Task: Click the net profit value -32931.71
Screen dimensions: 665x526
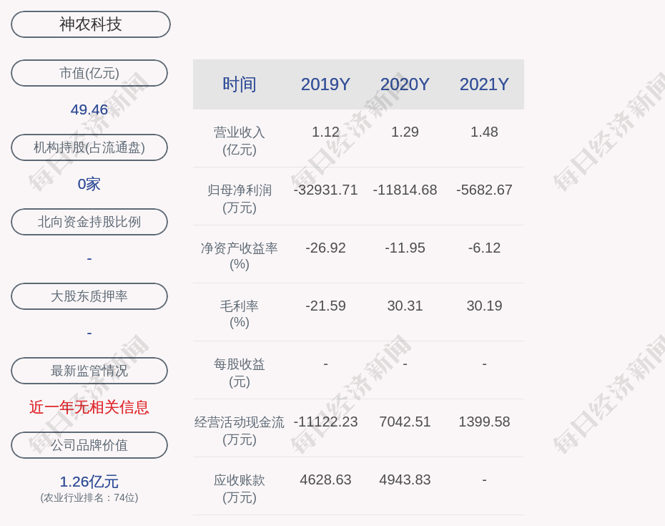Action: [x=325, y=190]
